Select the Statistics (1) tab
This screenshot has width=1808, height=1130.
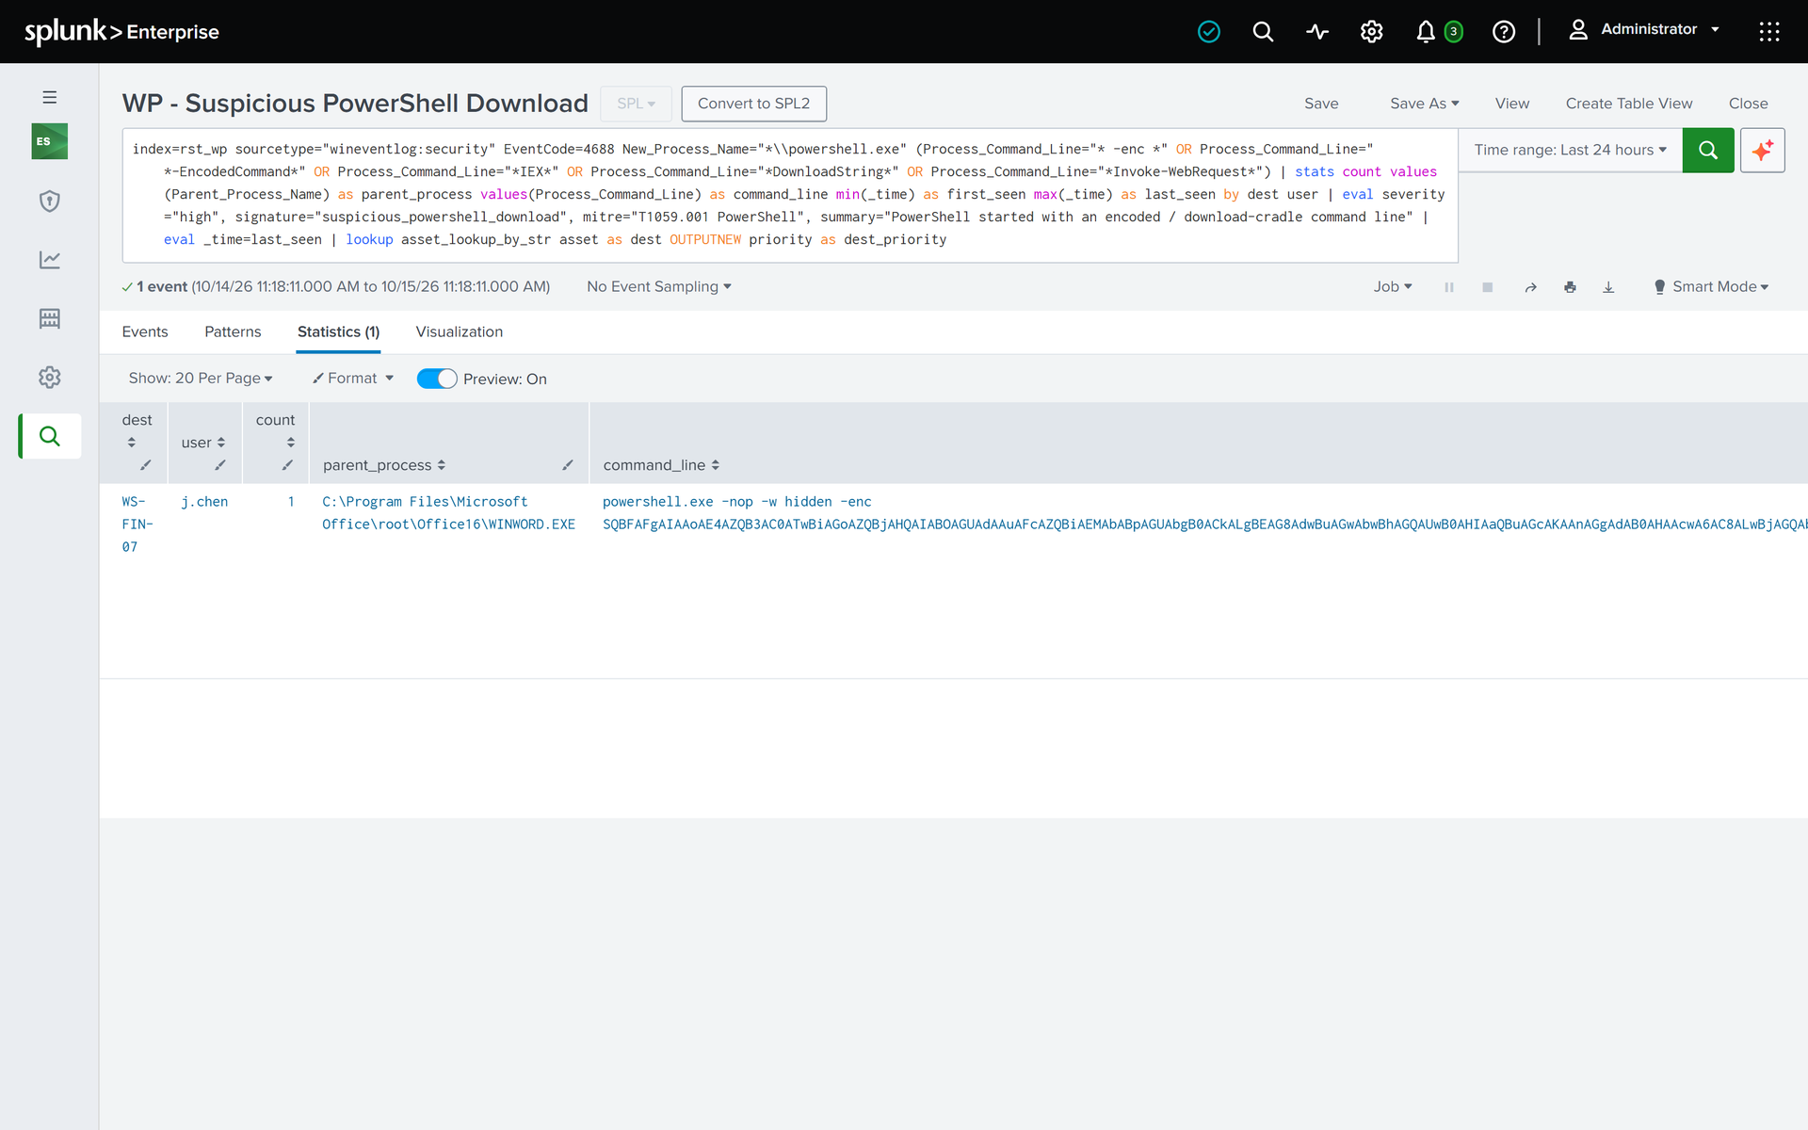point(338,332)
